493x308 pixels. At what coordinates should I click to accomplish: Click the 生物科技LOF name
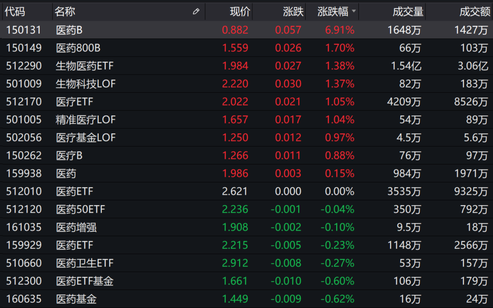point(86,84)
